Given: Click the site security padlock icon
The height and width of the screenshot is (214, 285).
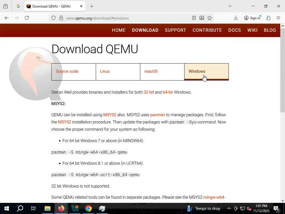Looking at the screenshot, I should tap(61, 18).
